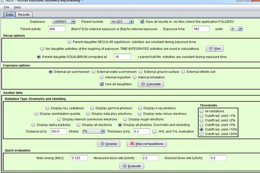Click the Main energy [MeV] field

(79, 158)
